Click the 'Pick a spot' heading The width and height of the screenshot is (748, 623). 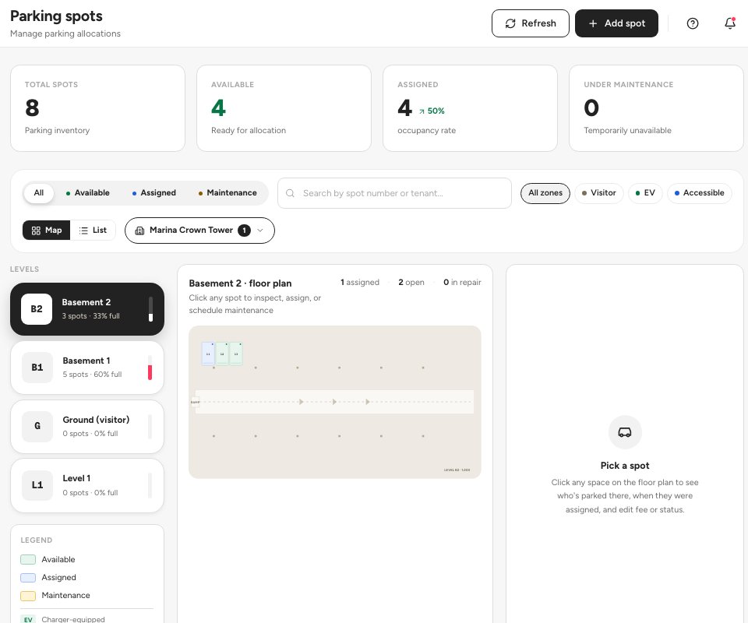coord(624,466)
